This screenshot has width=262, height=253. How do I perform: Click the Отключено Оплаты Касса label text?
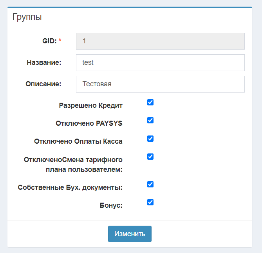tap(78, 141)
